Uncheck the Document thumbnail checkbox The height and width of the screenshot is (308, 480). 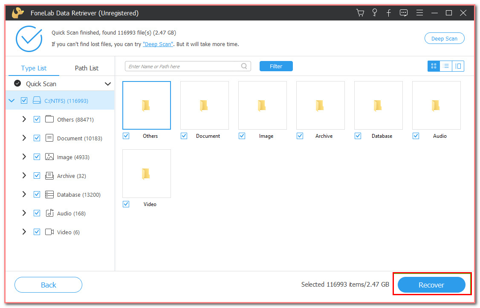pos(184,136)
